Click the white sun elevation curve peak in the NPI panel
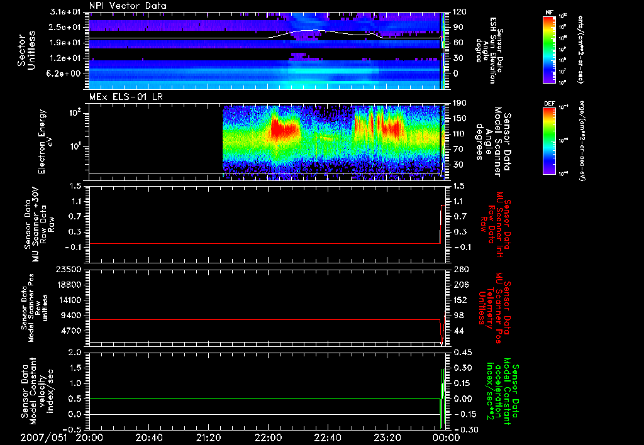This screenshot has width=644, height=445. [x=314, y=30]
